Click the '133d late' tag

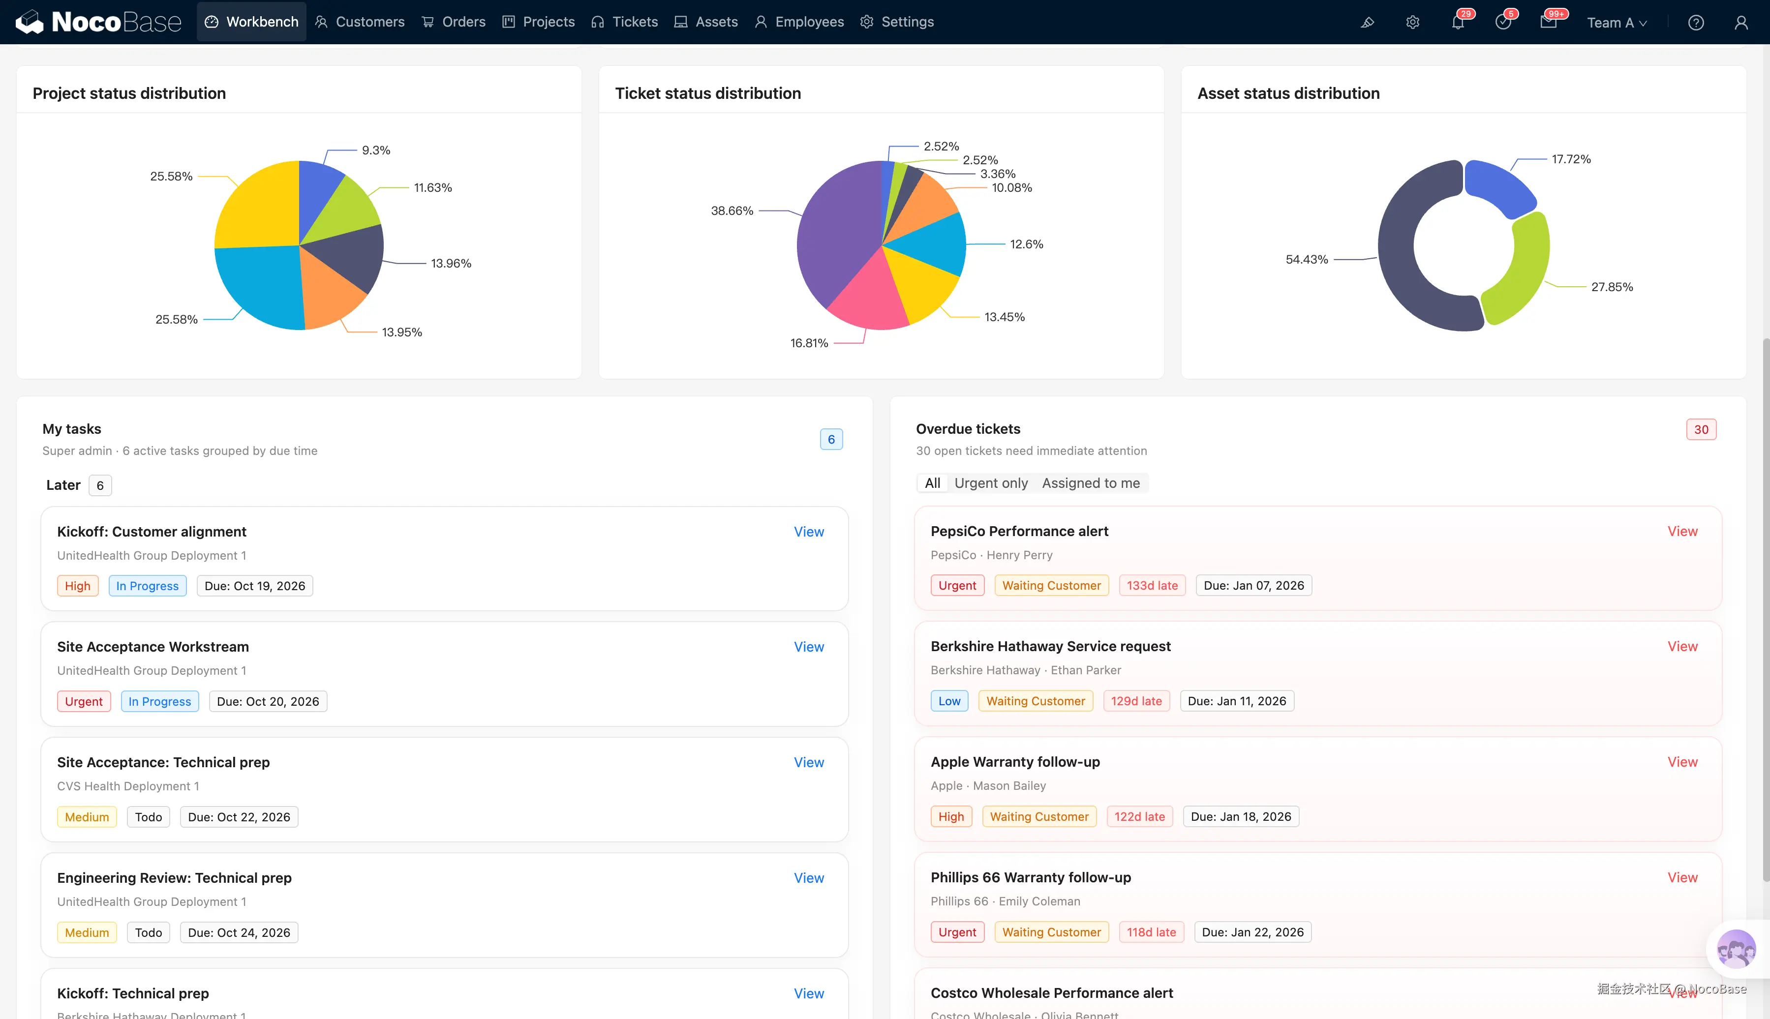point(1152,585)
